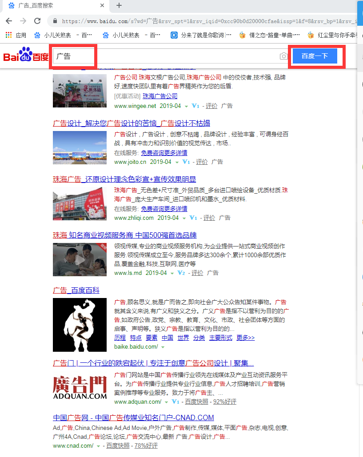Click the V2 badge on www.ls.md result
This screenshot has width=363, height=457.
(x=181, y=273)
